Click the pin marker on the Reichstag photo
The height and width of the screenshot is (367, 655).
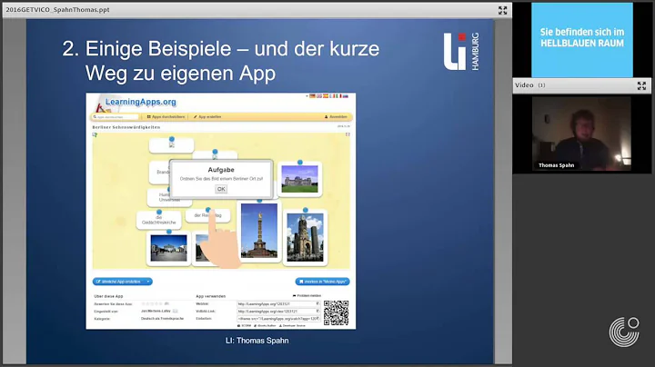coord(300,163)
